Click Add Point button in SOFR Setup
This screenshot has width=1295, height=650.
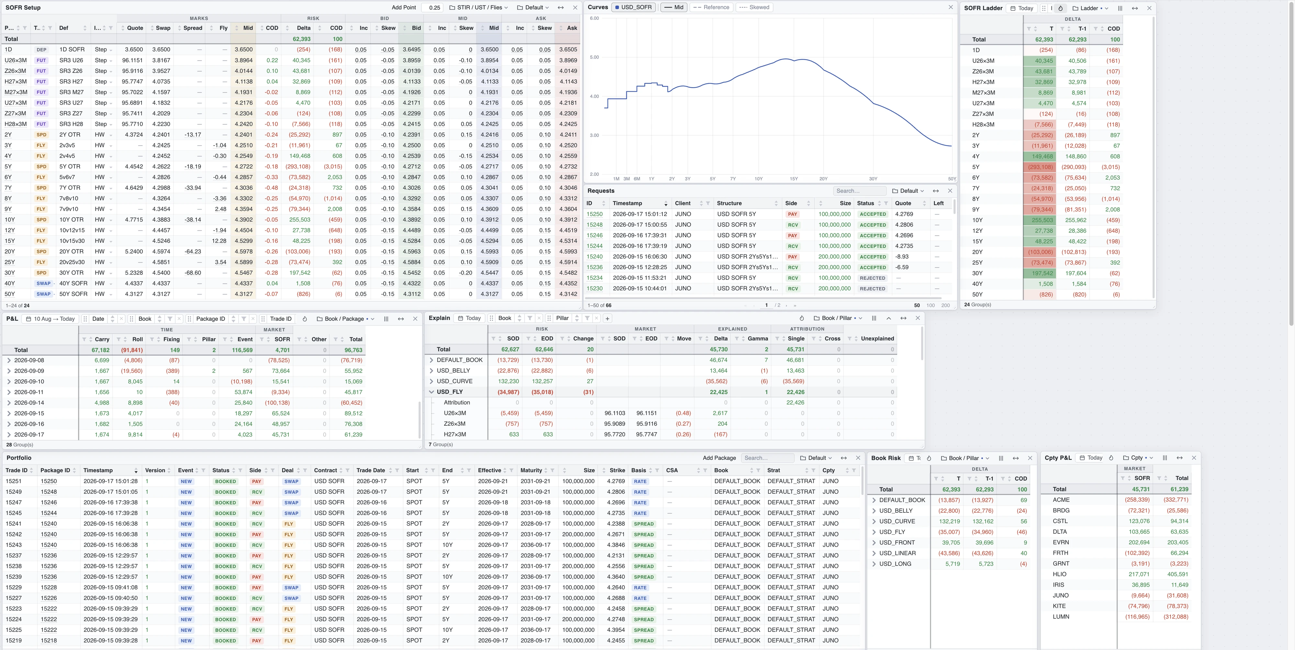click(x=404, y=7)
